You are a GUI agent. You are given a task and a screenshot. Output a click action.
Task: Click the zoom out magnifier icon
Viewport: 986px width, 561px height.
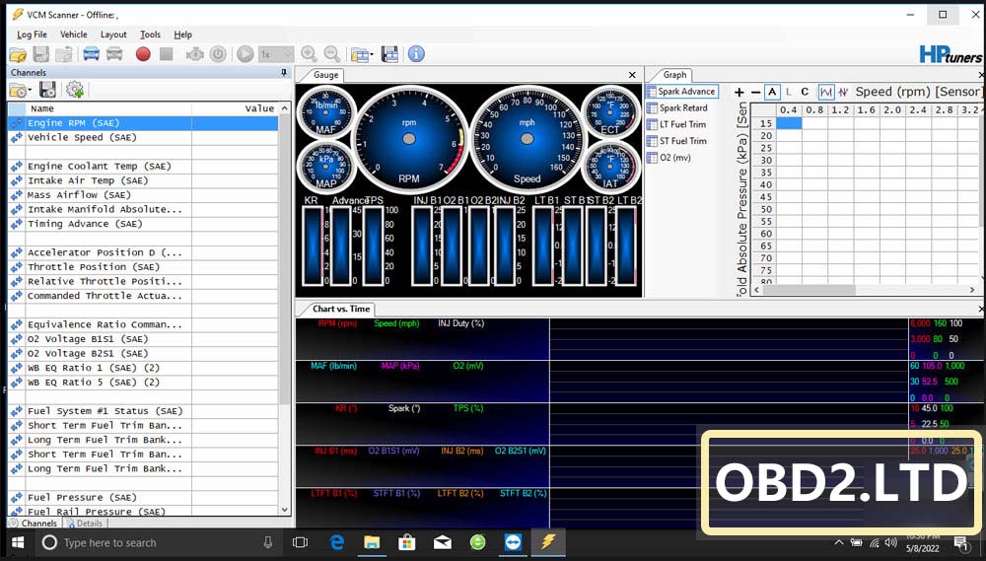click(x=332, y=54)
